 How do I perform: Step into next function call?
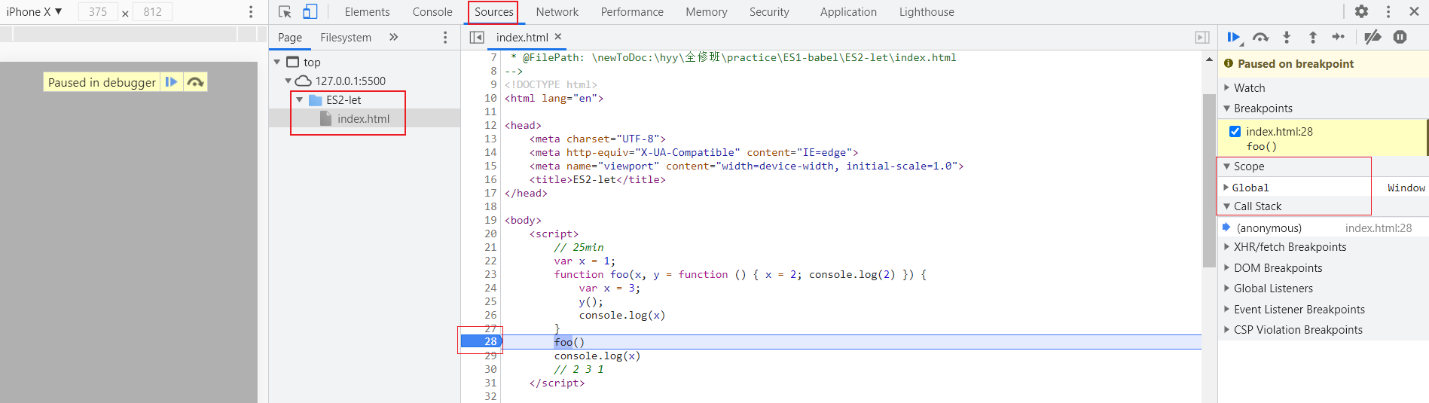pos(1287,37)
